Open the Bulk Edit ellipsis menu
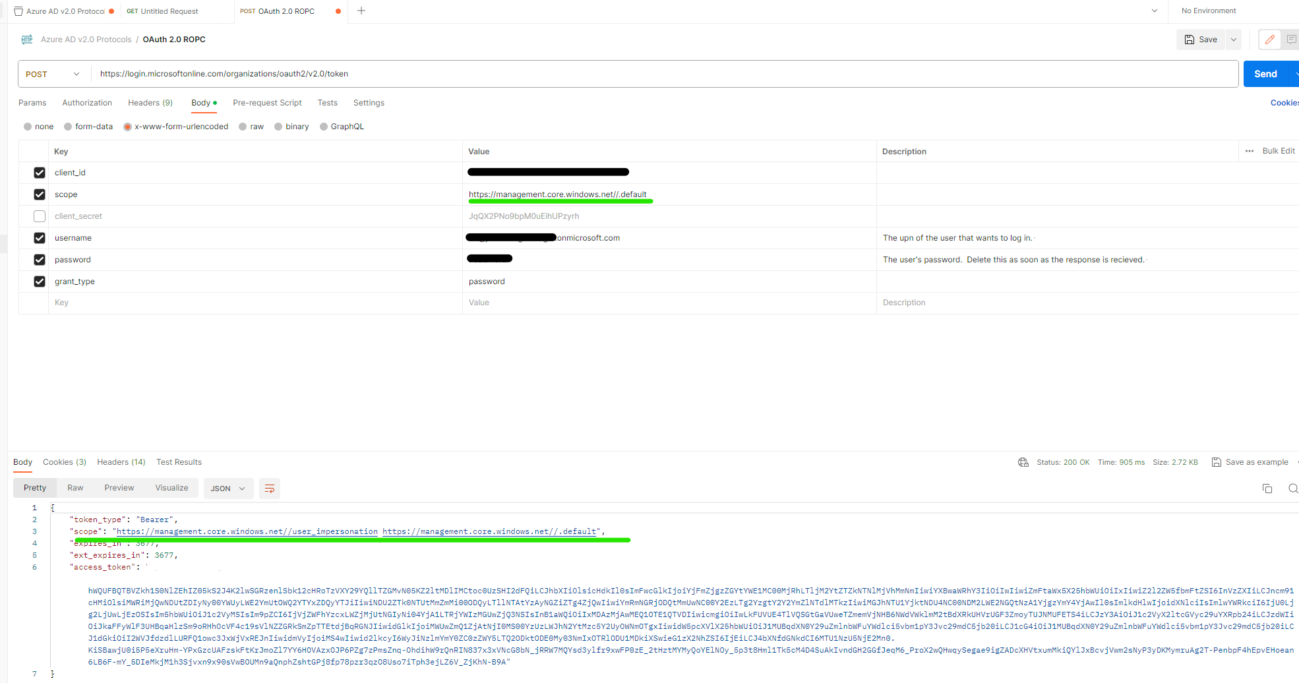Image resolution: width=1299 pixels, height=683 pixels. [1250, 151]
